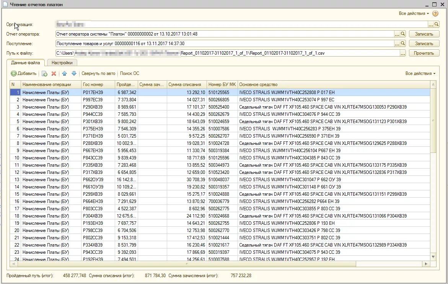Open help via question mark icon
Image resolution: width=448 pixels, height=284 pixels.
point(435,13)
